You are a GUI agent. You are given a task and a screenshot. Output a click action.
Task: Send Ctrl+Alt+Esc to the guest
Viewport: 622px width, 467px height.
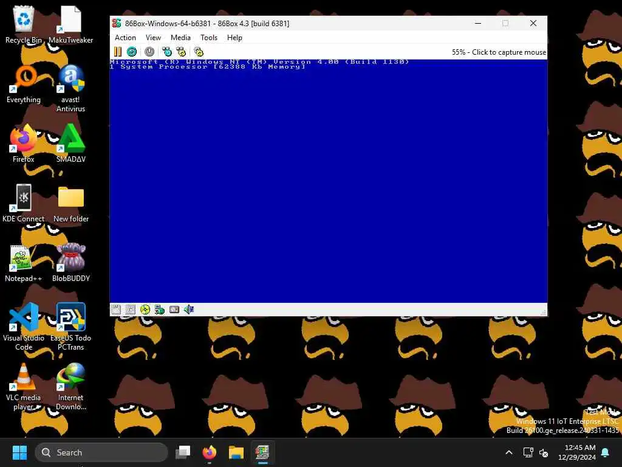coord(181,52)
